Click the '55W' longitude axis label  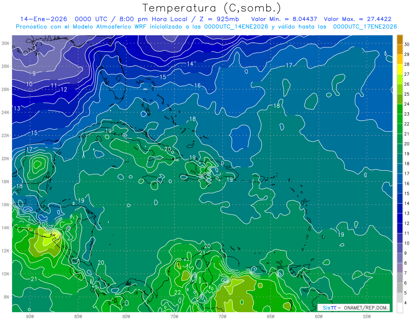point(367,316)
